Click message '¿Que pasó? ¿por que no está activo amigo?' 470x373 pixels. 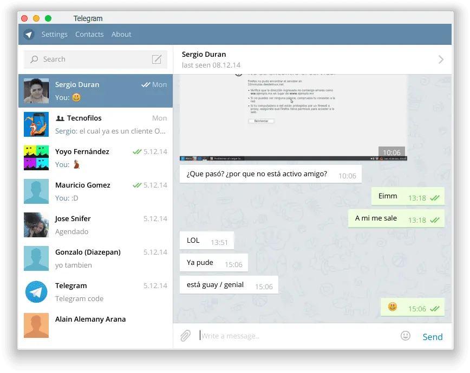click(x=270, y=174)
